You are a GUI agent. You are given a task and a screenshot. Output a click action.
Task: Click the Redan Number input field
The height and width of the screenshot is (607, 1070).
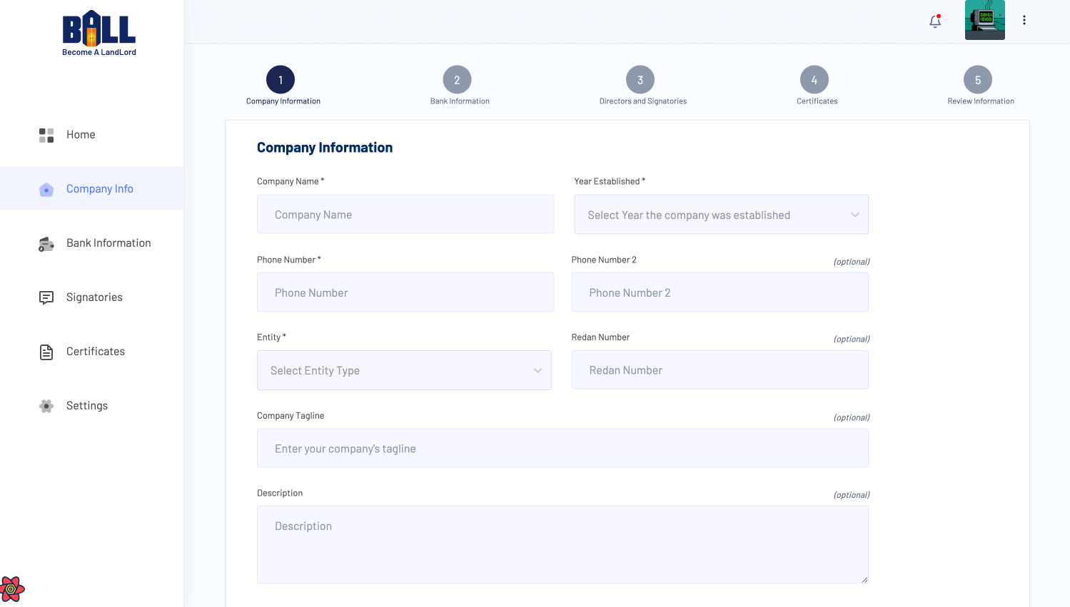(720, 370)
